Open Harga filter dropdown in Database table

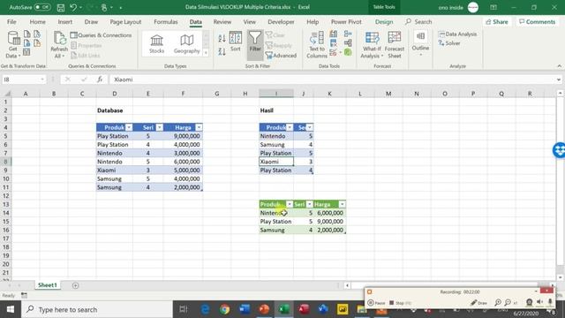pyautogui.click(x=199, y=127)
